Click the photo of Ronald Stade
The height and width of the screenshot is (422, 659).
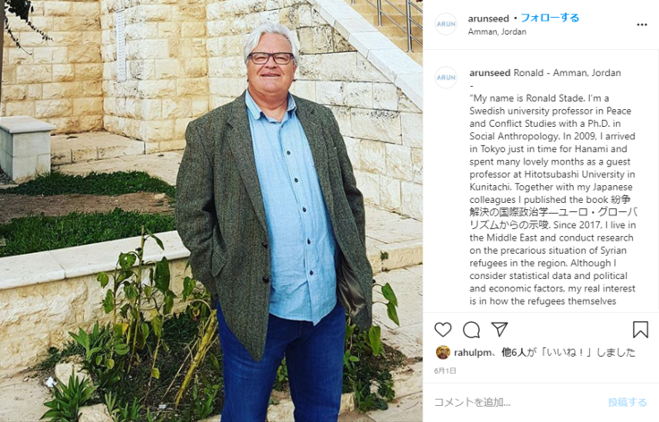(211, 211)
